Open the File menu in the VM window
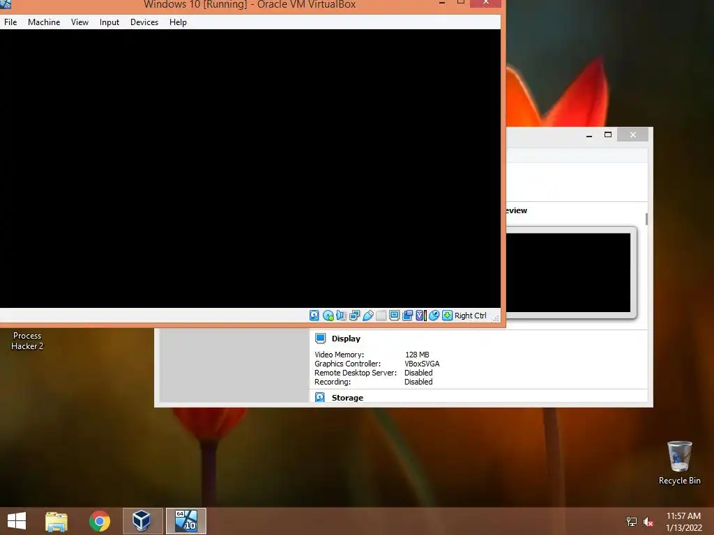Image resolution: width=714 pixels, height=535 pixels. pos(10,22)
